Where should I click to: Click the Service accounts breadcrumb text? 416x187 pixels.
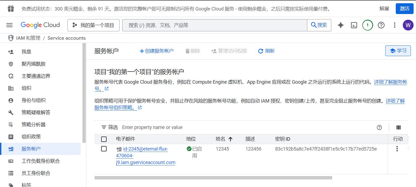tap(67, 38)
